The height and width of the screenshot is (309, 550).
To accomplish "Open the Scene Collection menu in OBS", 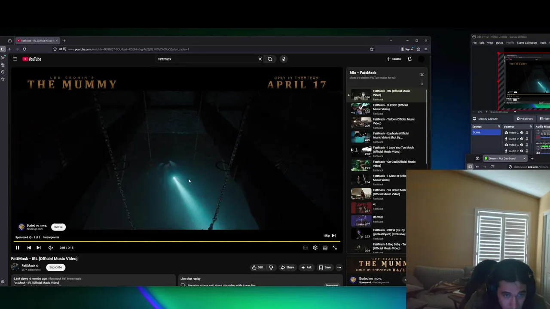I will coord(527,43).
